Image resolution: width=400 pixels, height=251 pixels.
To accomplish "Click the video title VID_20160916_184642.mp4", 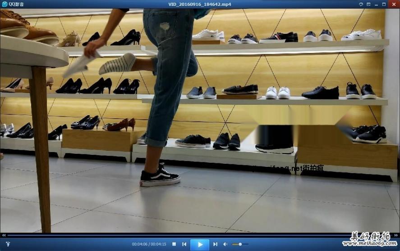I will 200,4.
